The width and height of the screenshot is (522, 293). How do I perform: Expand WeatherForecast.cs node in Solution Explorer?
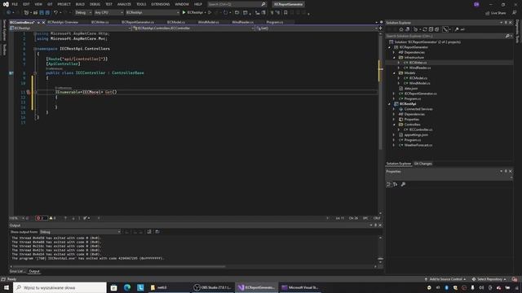[394, 145]
